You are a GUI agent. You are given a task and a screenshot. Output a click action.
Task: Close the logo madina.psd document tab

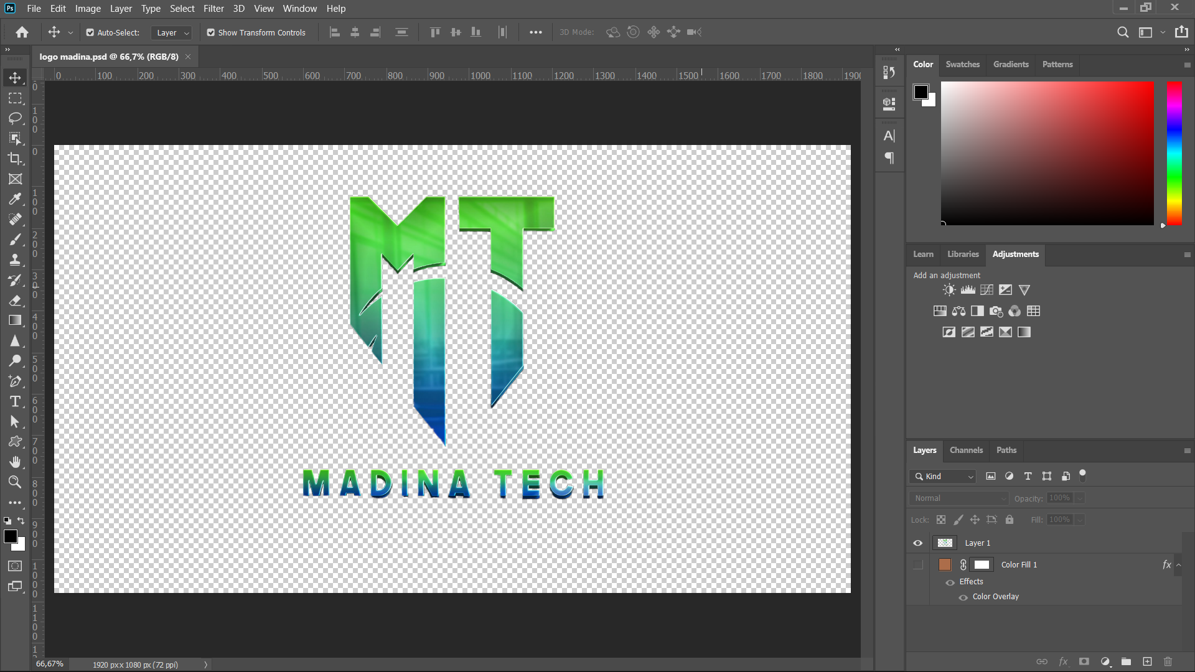[188, 57]
